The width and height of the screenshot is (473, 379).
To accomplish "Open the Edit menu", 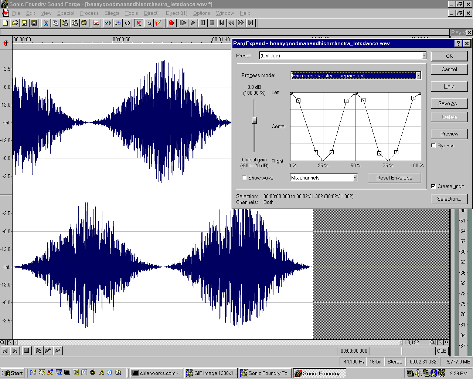I will click(x=30, y=13).
